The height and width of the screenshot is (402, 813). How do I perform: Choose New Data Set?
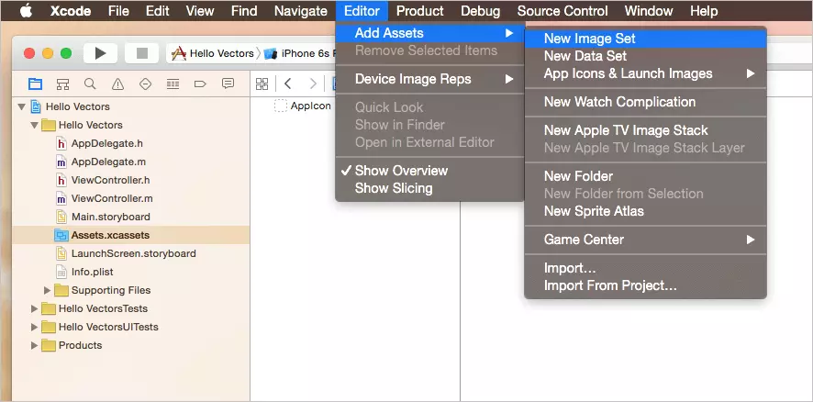[645, 56]
